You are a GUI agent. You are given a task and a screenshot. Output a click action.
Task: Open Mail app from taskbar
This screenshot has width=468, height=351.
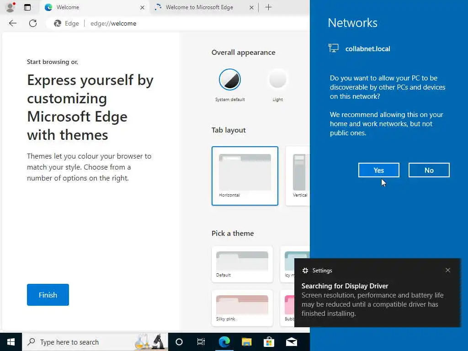291,342
